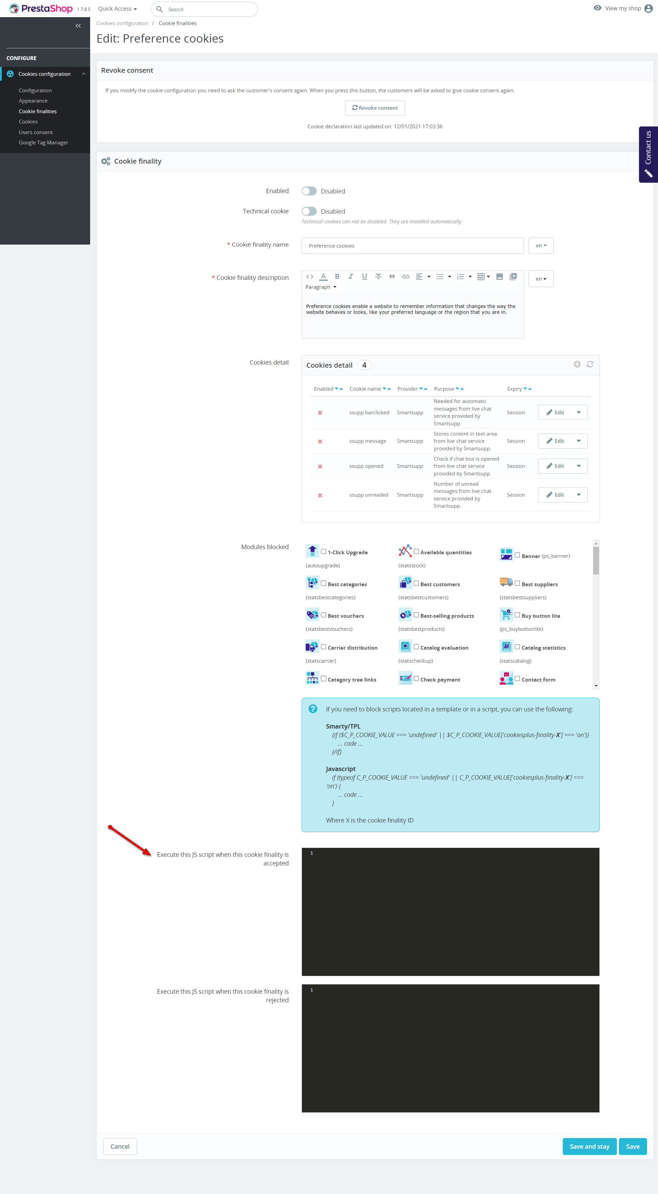Check the 1-Click Upgrade module checkbox
The image size is (658, 1194).
tap(324, 552)
